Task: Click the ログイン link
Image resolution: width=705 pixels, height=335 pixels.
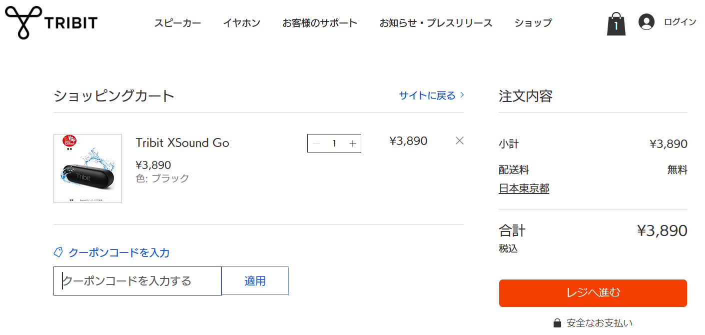Action: coord(680,22)
